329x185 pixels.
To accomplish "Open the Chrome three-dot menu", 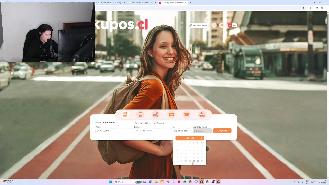I will point(326,8).
